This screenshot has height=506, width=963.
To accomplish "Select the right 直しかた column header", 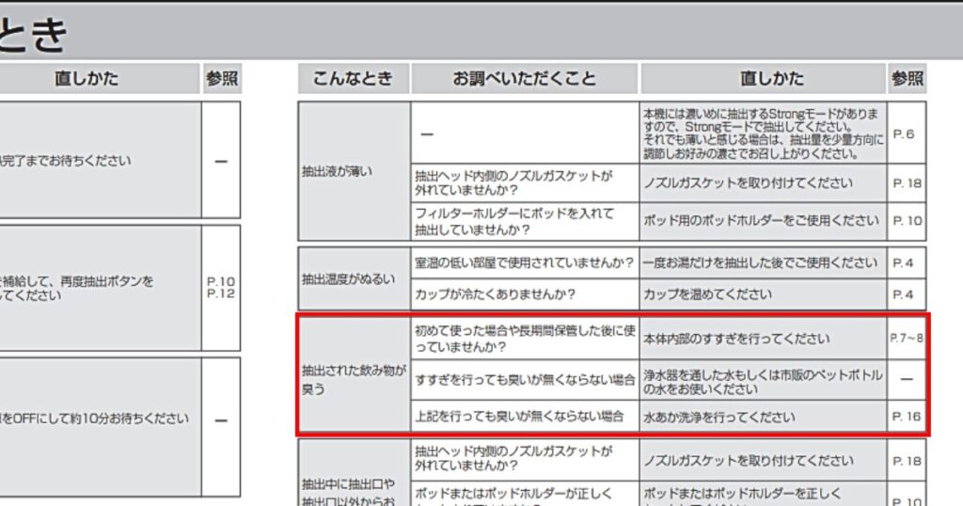I will (763, 79).
